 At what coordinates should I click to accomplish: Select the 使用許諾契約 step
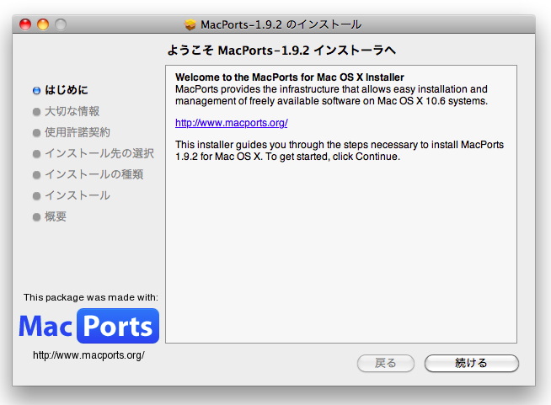(78, 132)
